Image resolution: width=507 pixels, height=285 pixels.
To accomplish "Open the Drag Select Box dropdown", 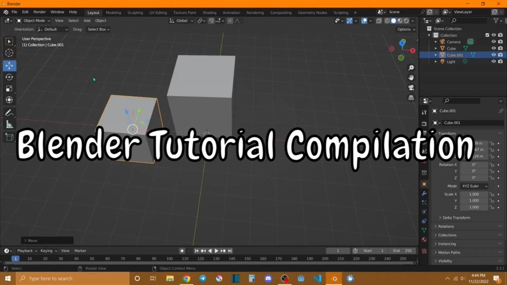I will pyautogui.click(x=98, y=29).
